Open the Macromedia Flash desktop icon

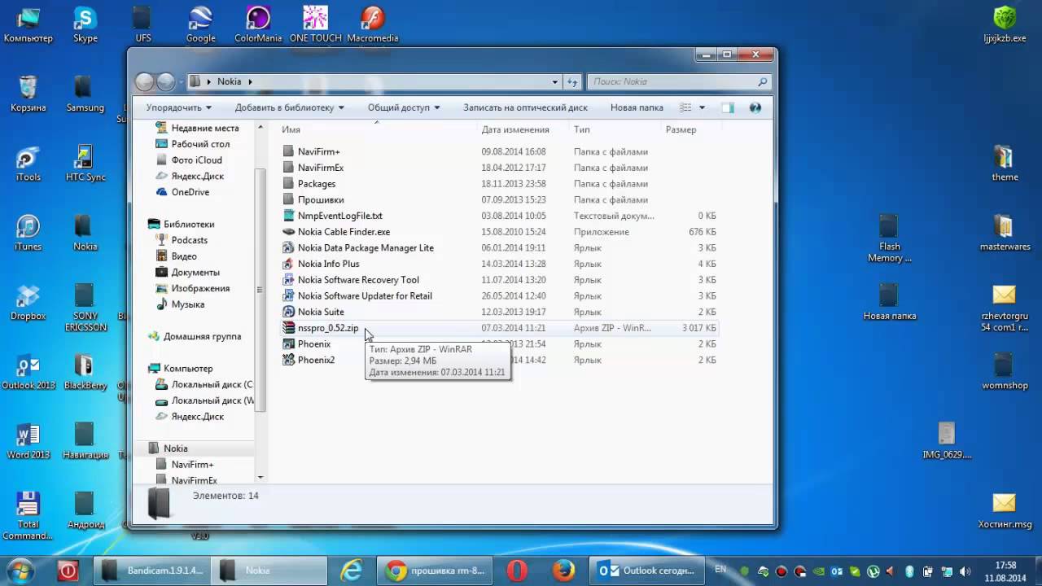pyautogui.click(x=372, y=24)
